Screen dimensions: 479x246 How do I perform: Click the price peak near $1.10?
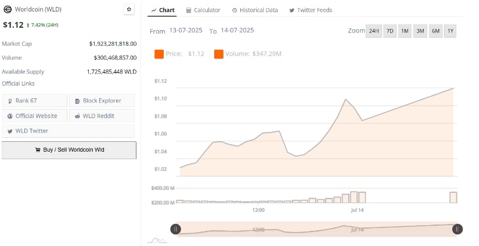(x=345, y=99)
